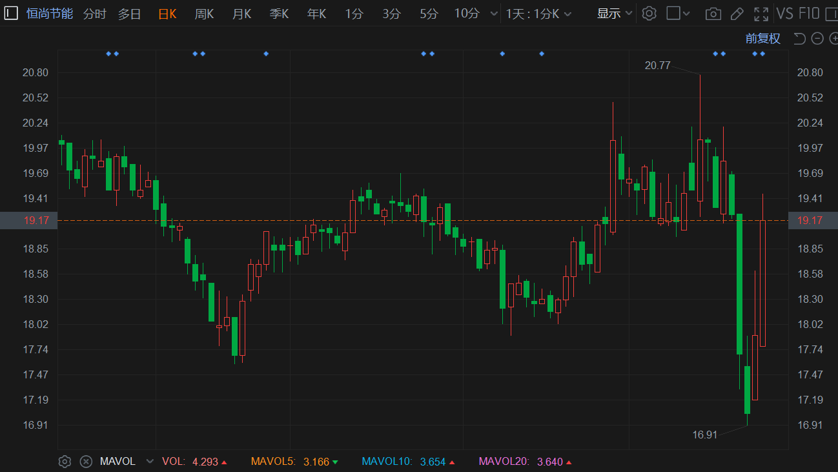Select the 月K monthly chart tab

pyautogui.click(x=241, y=14)
